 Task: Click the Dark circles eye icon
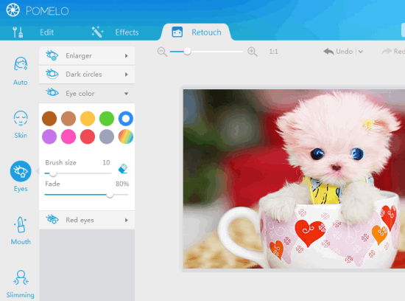click(52, 74)
